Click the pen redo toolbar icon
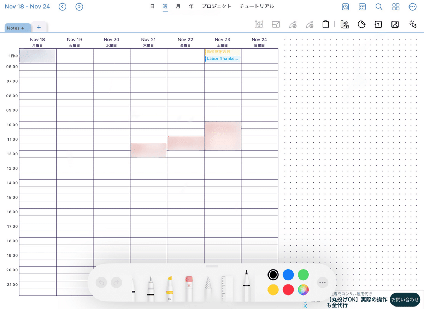The width and height of the screenshot is (424, 309). [310, 24]
